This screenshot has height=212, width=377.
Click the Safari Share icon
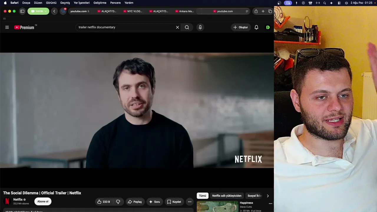point(256,11)
